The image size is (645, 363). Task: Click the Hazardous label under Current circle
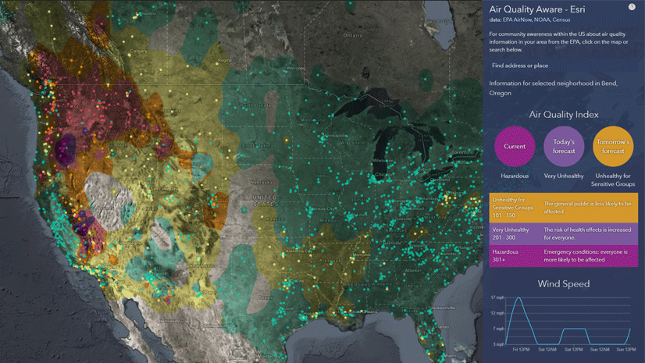pos(515,176)
